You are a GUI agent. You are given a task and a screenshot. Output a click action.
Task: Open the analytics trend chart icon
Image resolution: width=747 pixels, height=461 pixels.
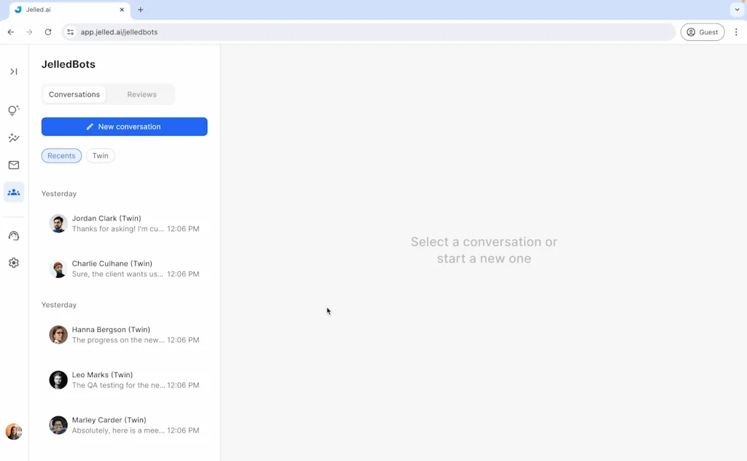(13, 137)
